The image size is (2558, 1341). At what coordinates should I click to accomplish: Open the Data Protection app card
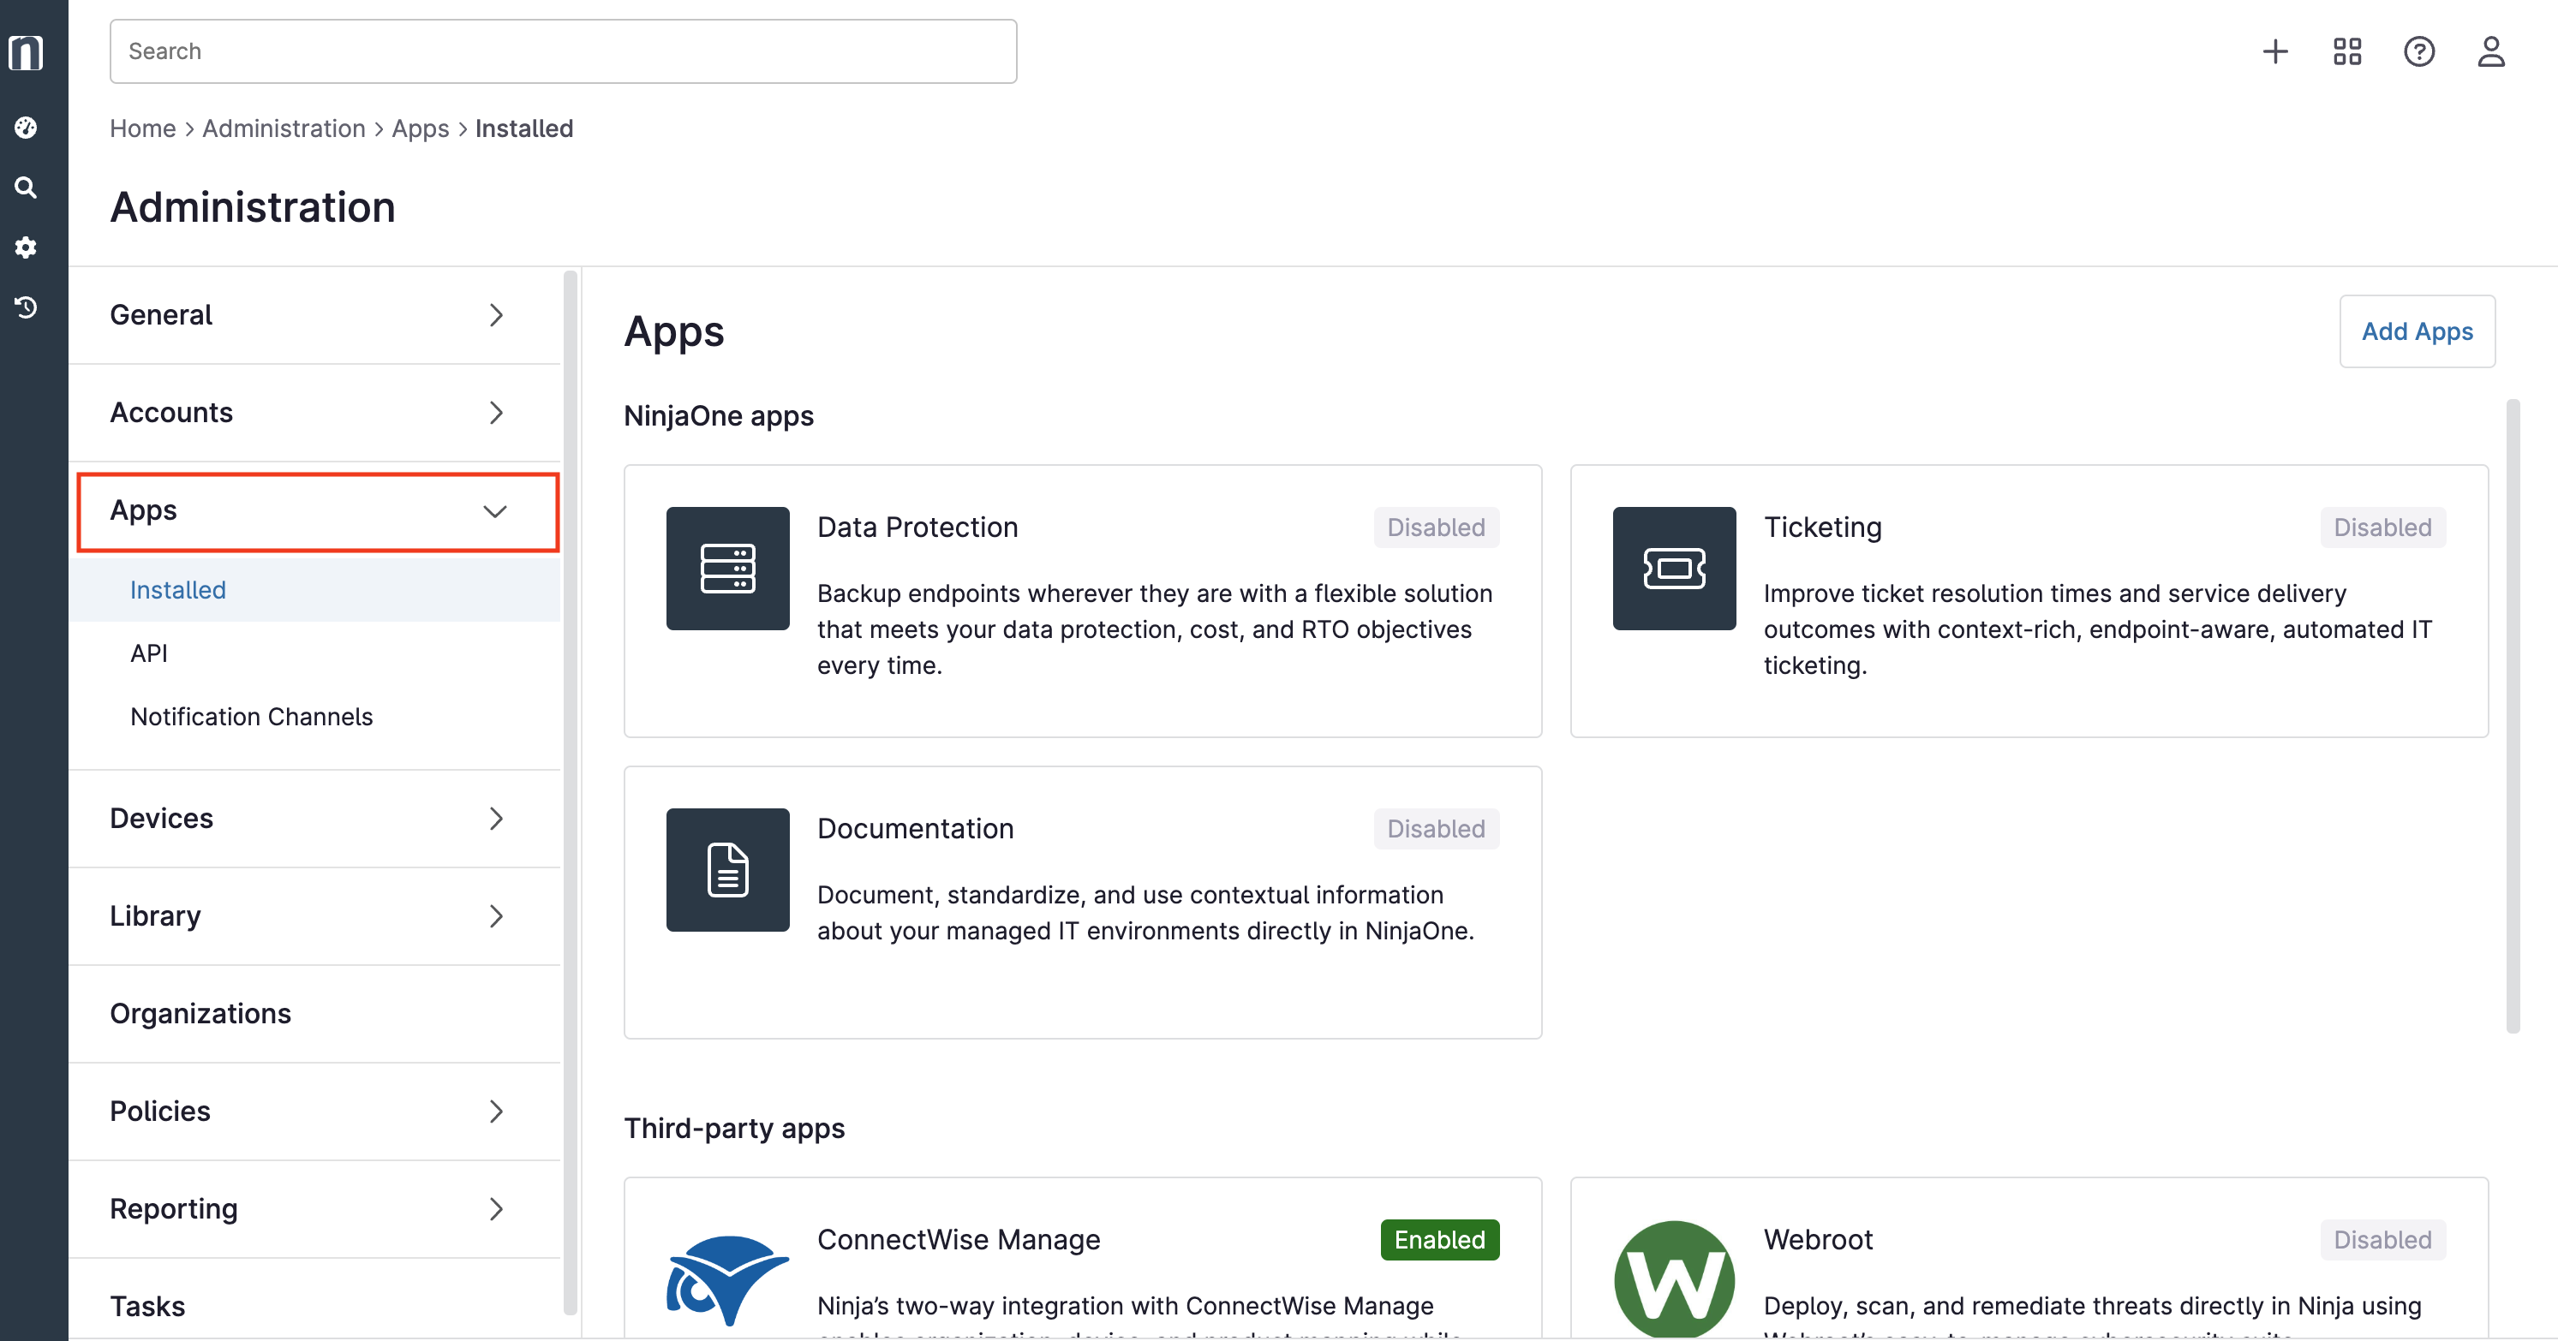[x=1082, y=600]
